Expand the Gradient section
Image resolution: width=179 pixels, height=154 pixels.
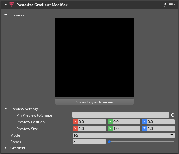[x=6, y=148]
